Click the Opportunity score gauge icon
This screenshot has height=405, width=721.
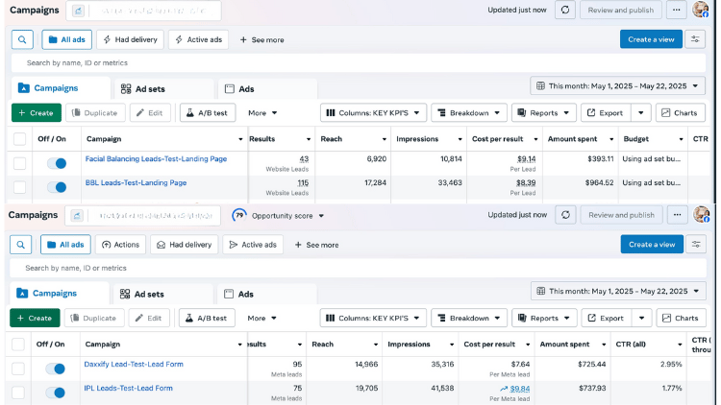click(239, 216)
